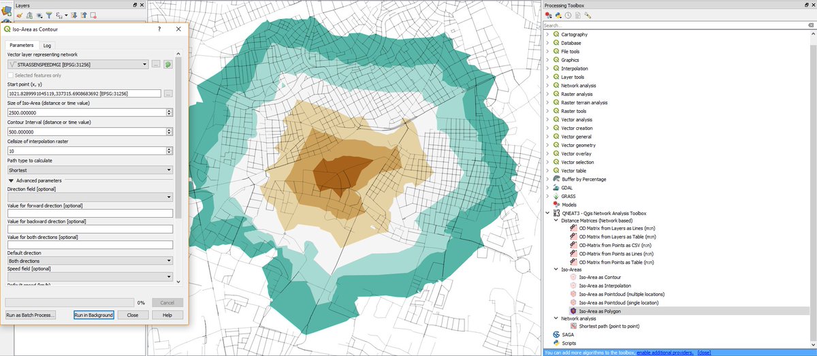
Task: Collapse Advanced parameters section
Action: (x=11, y=180)
